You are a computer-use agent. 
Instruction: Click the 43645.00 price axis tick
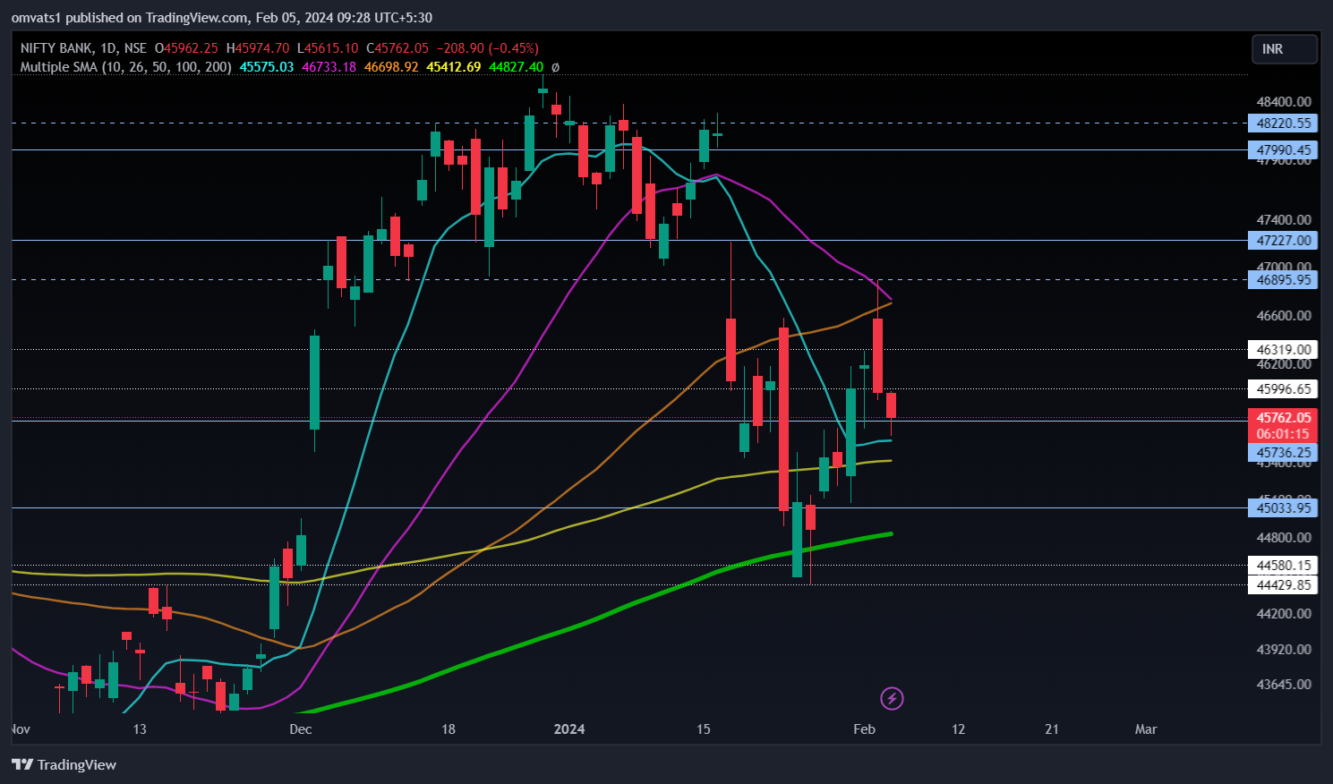(1284, 685)
